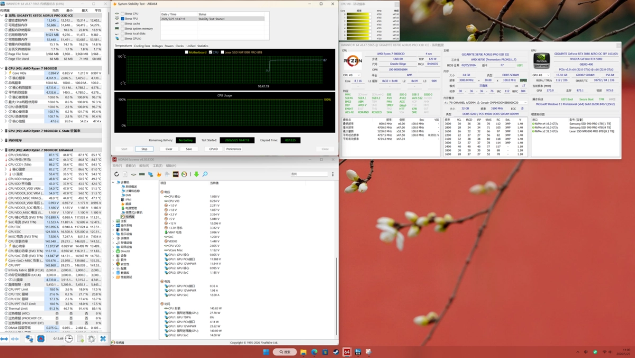The width and height of the screenshot is (635, 358).
Task: Expand the DirectX tree node
Action: (113, 251)
